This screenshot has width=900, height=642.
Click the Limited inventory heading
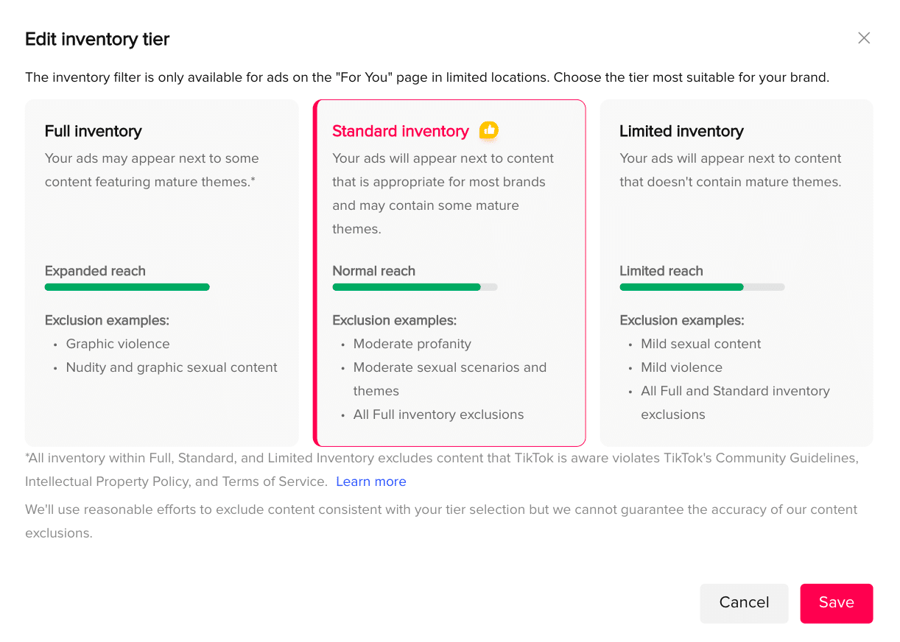681,131
